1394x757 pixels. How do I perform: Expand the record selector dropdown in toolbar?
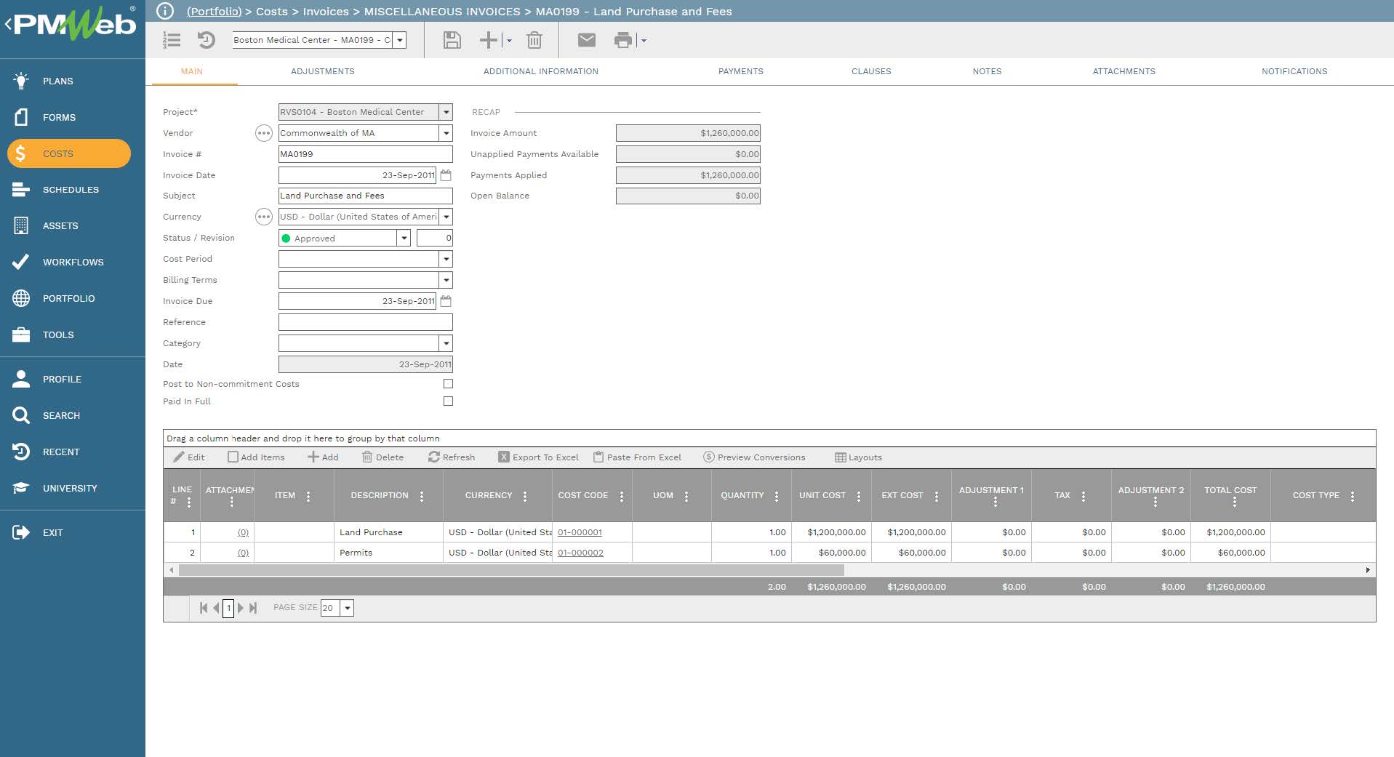point(400,40)
